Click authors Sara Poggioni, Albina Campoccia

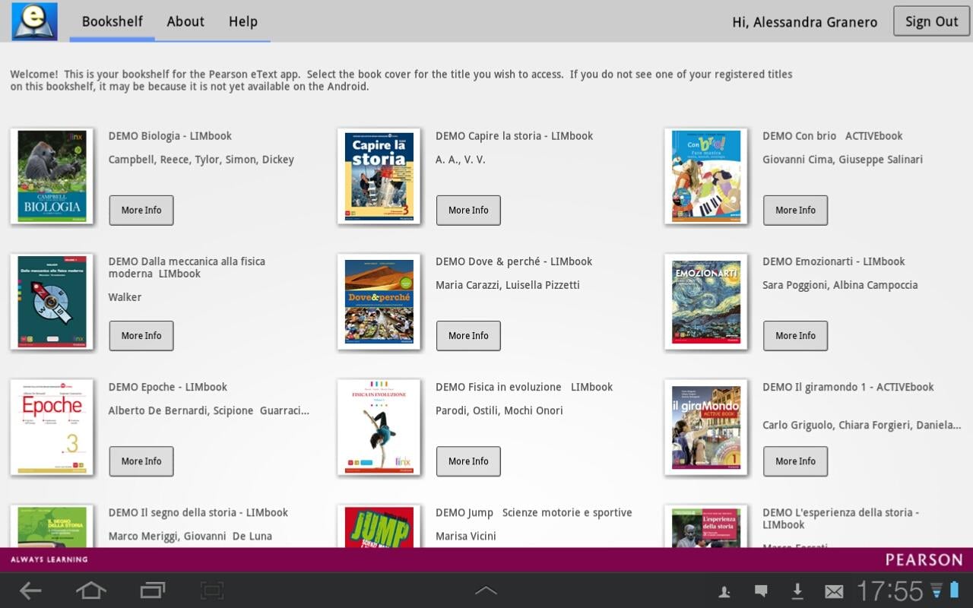[x=840, y=285]
